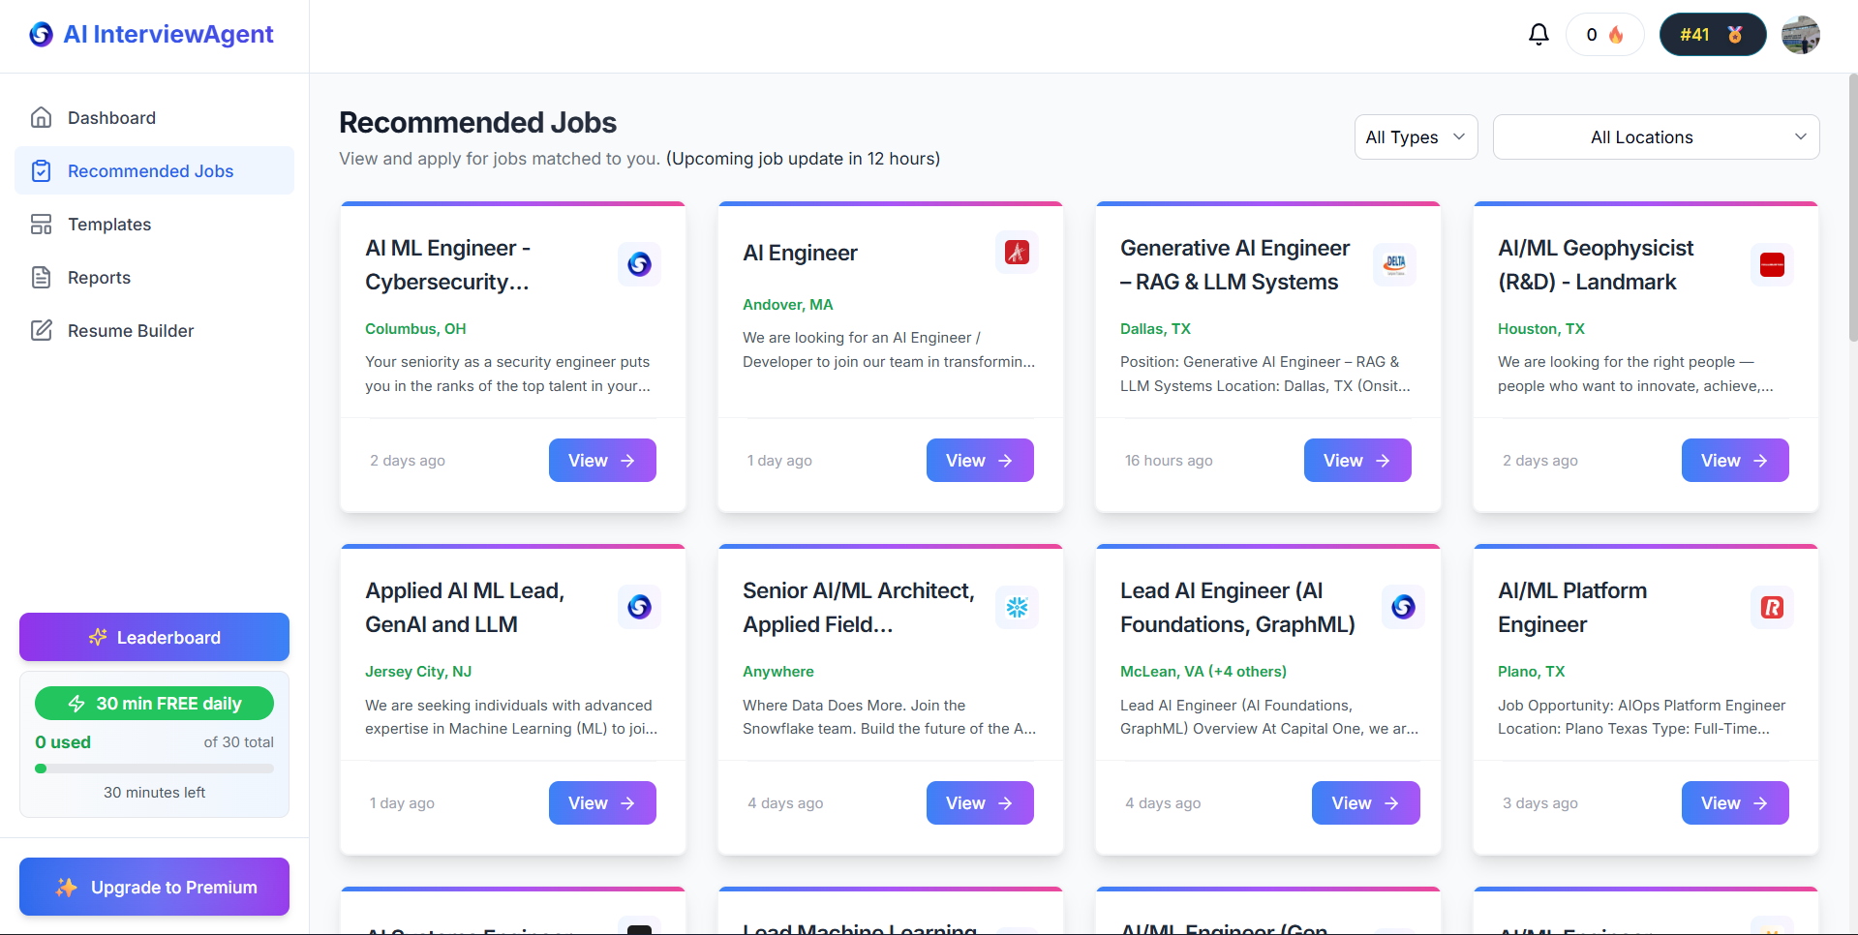Click the Recommended Jobs page heading
The width and height of the screenshot is (1858, 935).
point(477,123)
